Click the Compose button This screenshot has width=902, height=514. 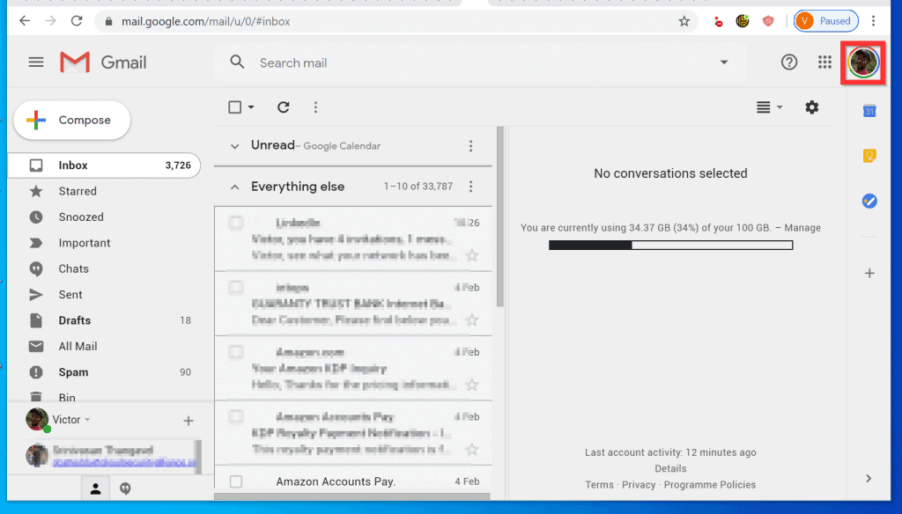pyautogui.click(x=71, y=119)
